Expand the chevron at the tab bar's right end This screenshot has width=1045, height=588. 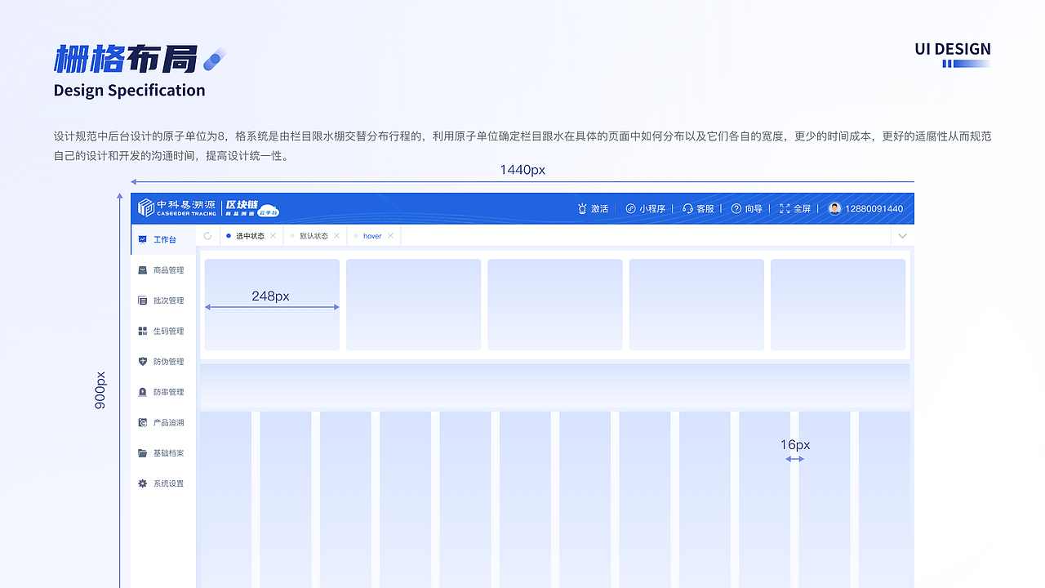point(902,236)
